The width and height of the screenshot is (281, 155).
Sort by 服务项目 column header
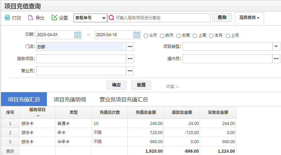coord(37,112)
